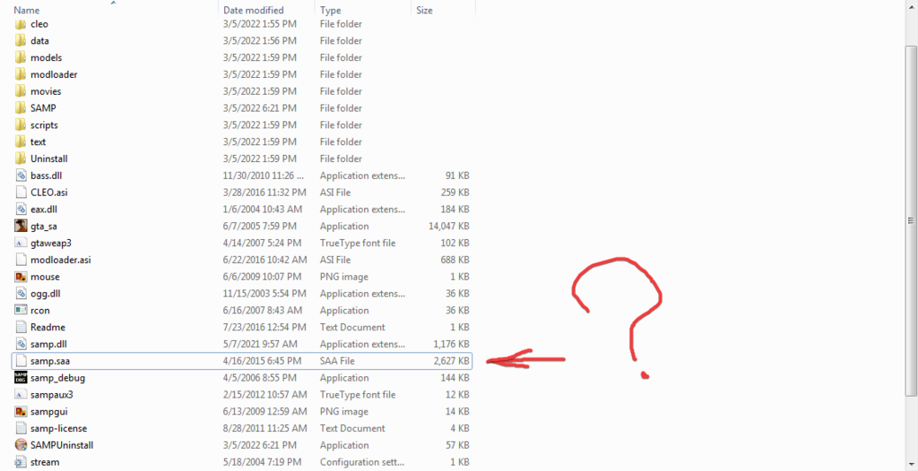This screenshot has height=471, width=918.
Task: Click the 'gtaweap3' file name
Action: point(51,243)
